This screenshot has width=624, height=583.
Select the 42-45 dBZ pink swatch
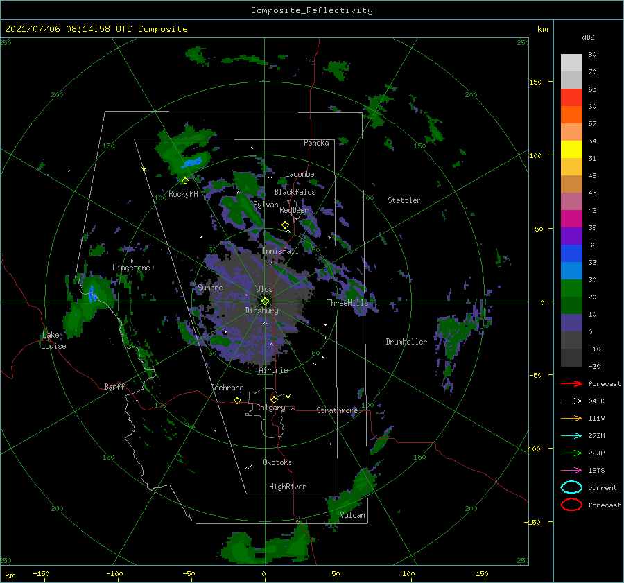[571, 201]
